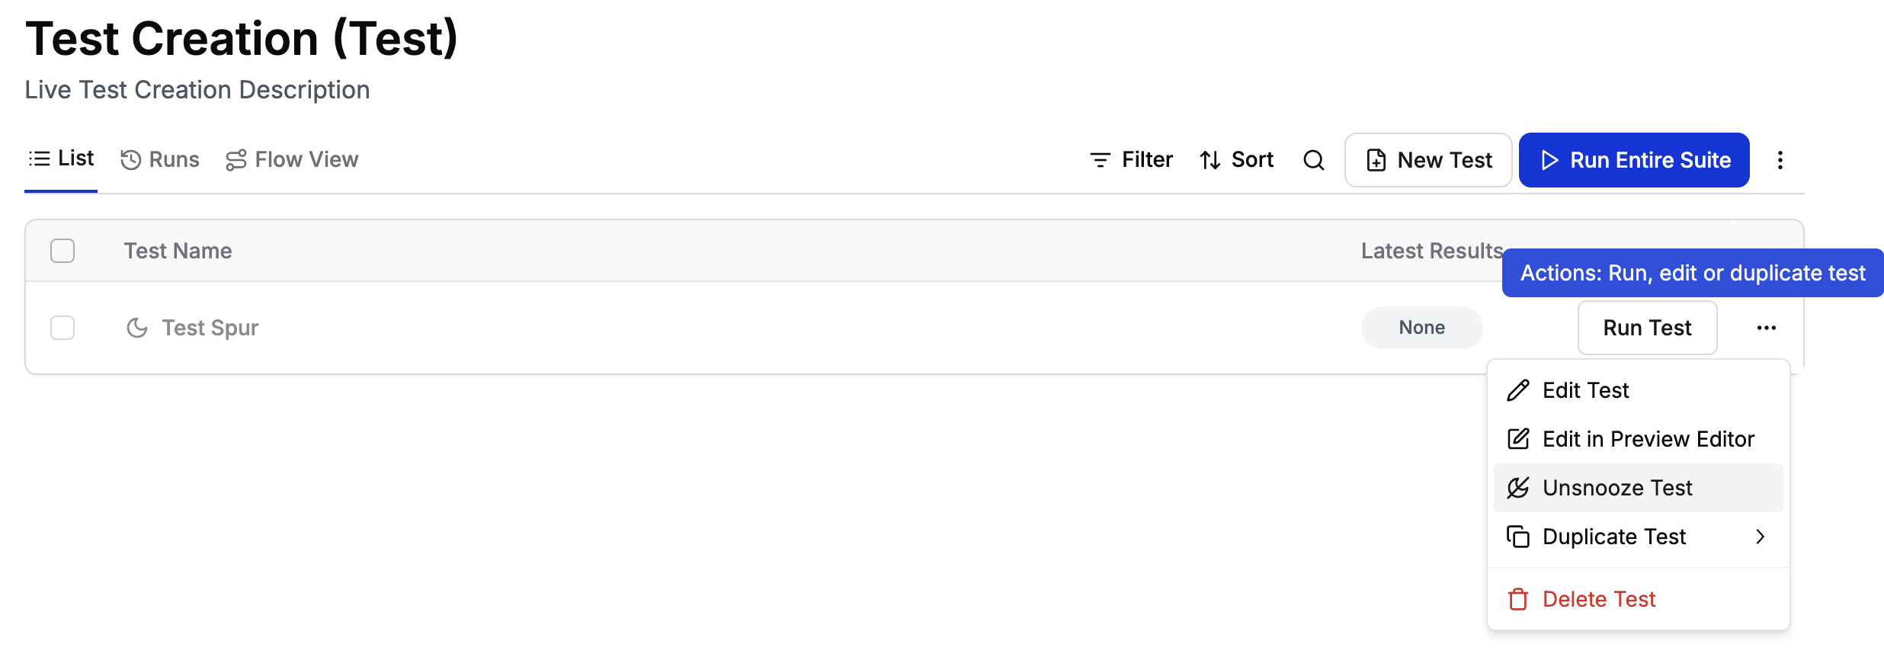Click the copy icon beside Duplicate Test
The image size is (1884, 657).
tap(1517, 537)
